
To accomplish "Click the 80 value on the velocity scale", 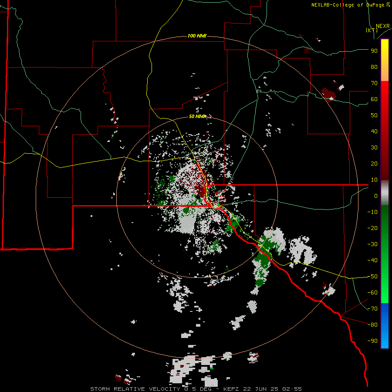I will click(x=374, y=67).
